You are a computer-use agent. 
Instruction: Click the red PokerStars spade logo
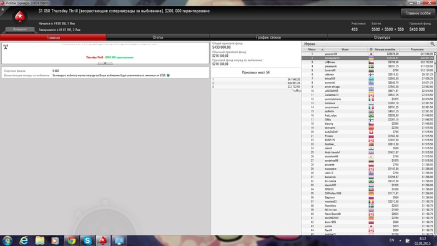click(20, 17)
